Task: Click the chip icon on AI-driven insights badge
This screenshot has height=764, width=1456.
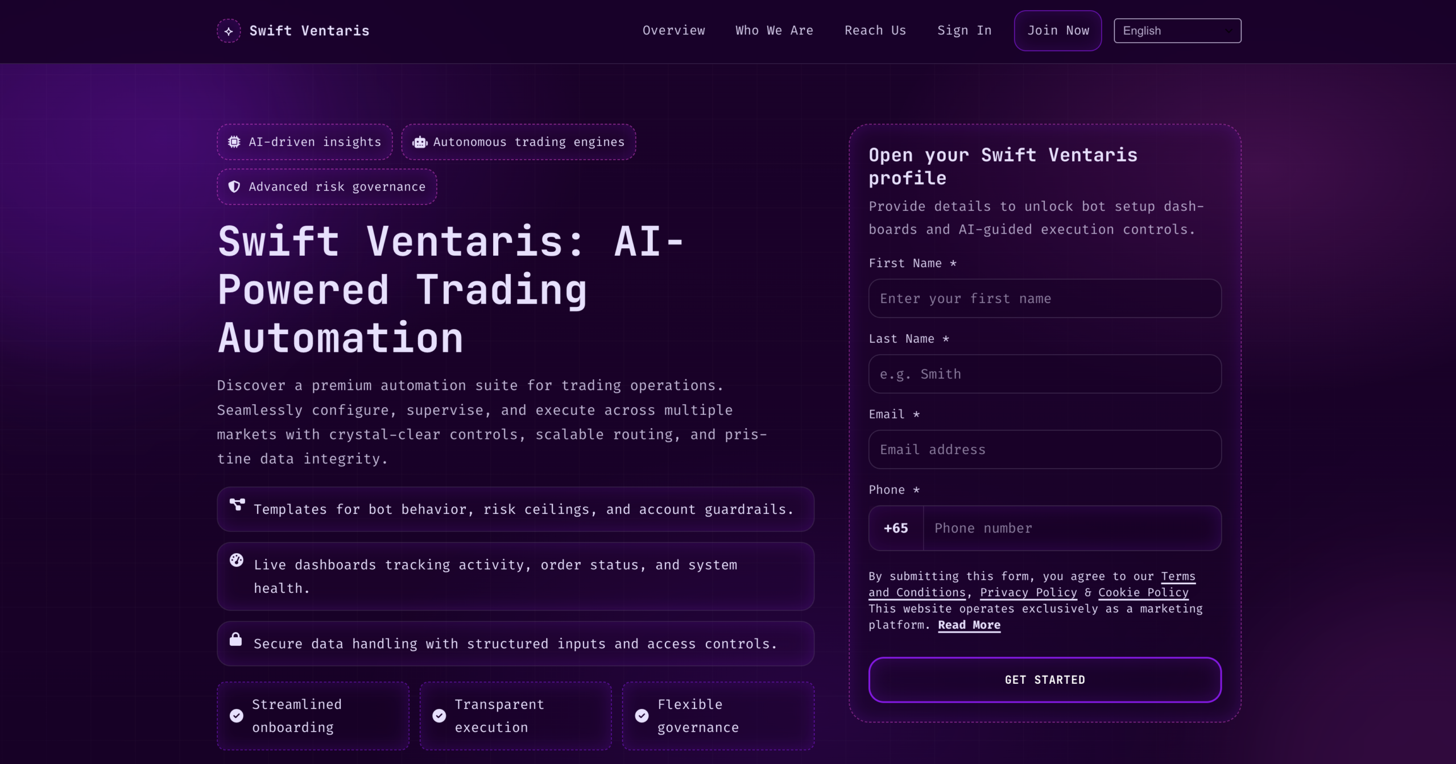Action: (234, 142)
